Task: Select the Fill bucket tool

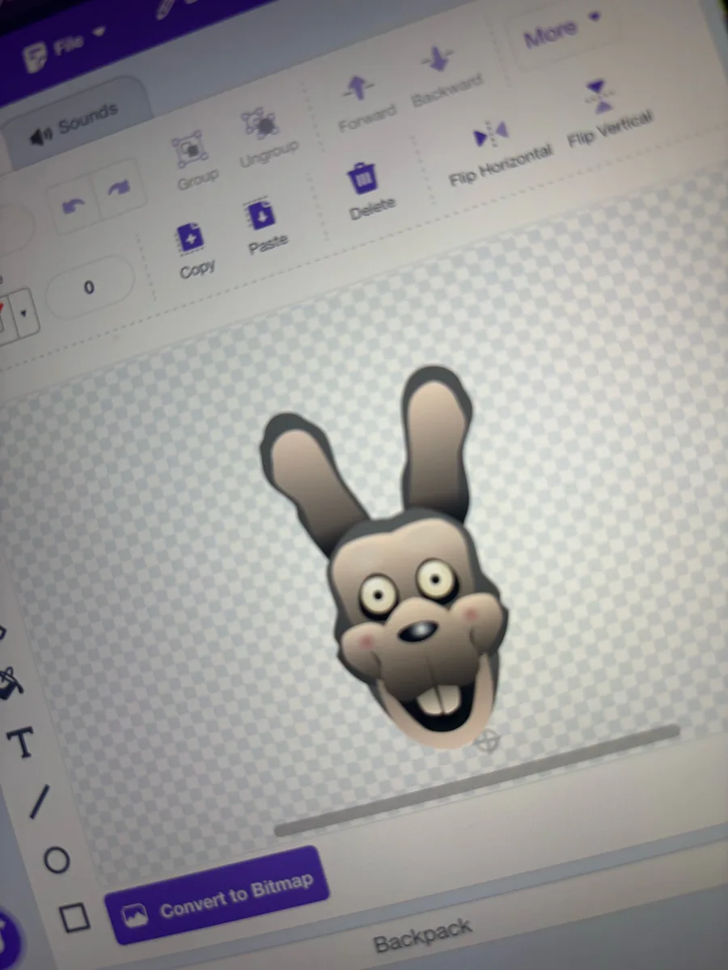Action: pos(10,684)
